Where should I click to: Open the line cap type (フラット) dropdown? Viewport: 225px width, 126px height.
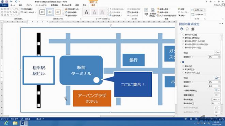pyautogui.click(x=216, y=99)
